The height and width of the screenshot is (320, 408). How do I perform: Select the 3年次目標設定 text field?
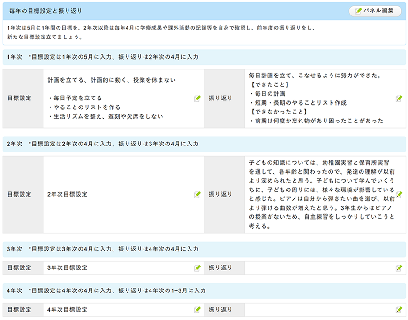point(68,268)
